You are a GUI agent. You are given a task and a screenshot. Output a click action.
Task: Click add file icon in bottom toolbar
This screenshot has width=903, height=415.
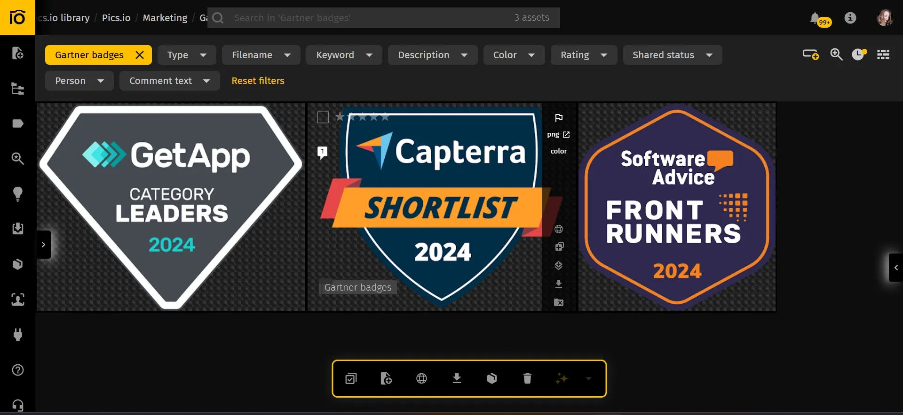tap(386, 378)
